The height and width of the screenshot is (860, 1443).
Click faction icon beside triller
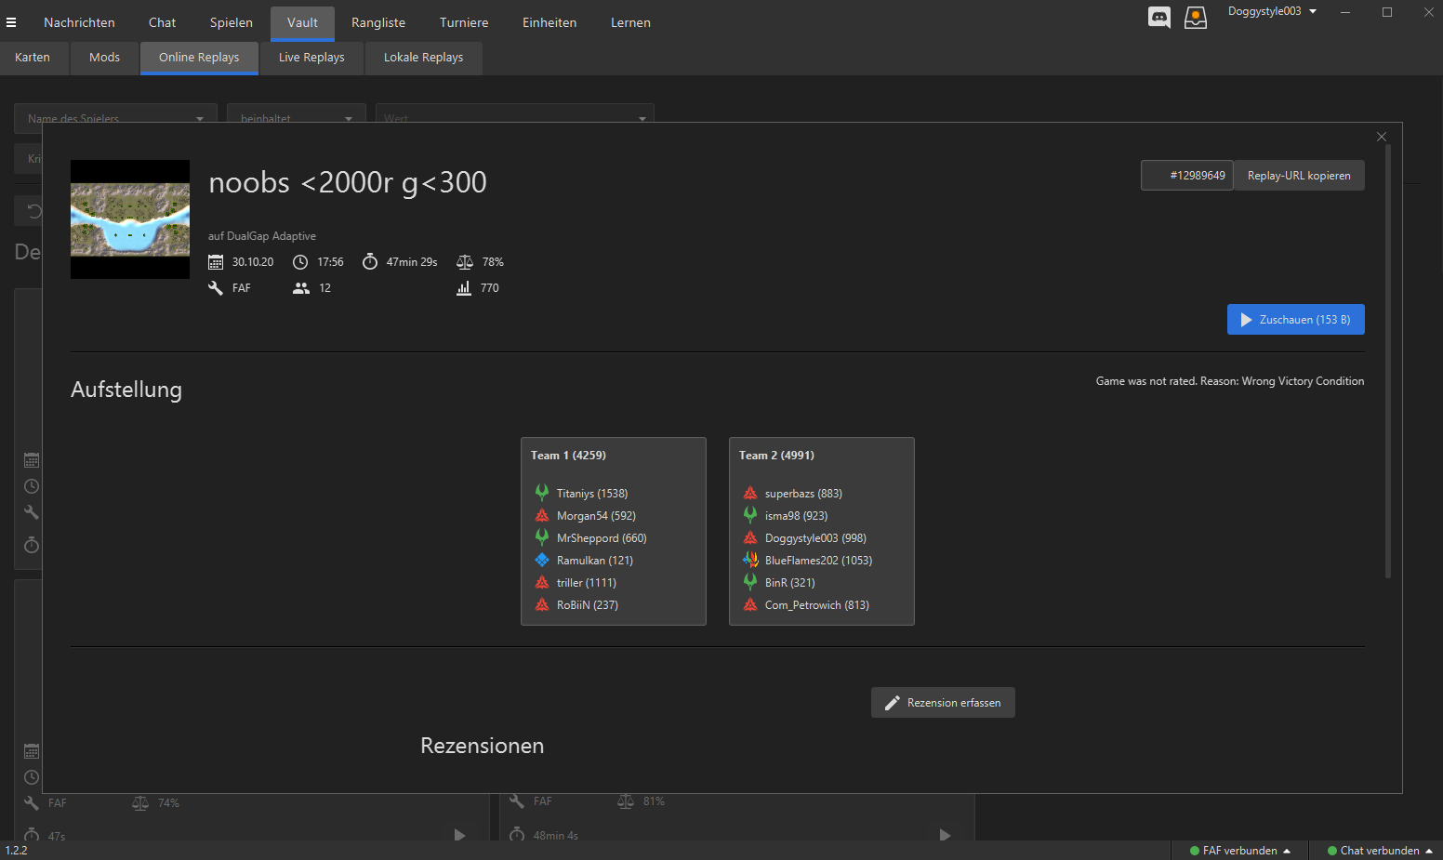click(x=542, y=582)
